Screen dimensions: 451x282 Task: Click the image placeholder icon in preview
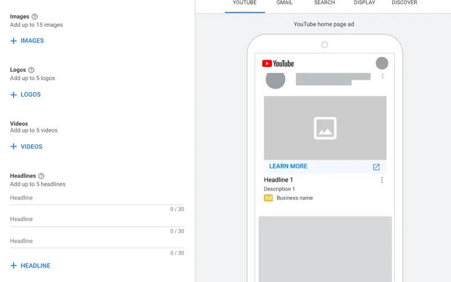325,128
